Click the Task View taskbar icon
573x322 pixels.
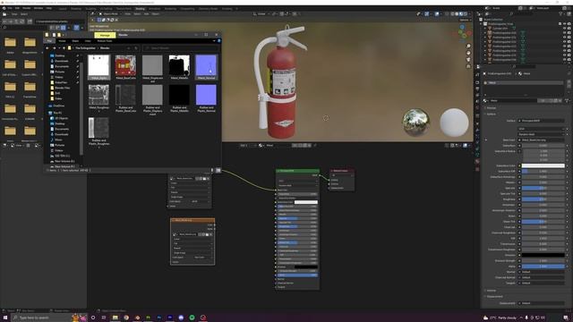pos(104,318)
